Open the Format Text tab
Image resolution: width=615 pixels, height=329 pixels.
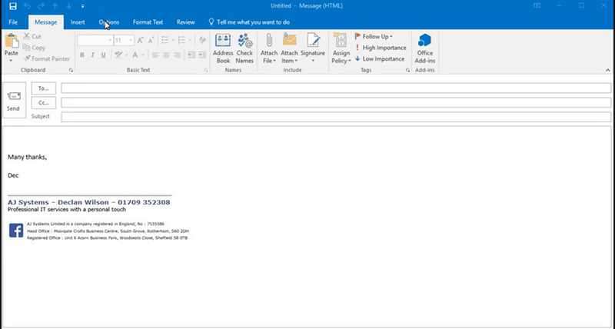(148, 22)
